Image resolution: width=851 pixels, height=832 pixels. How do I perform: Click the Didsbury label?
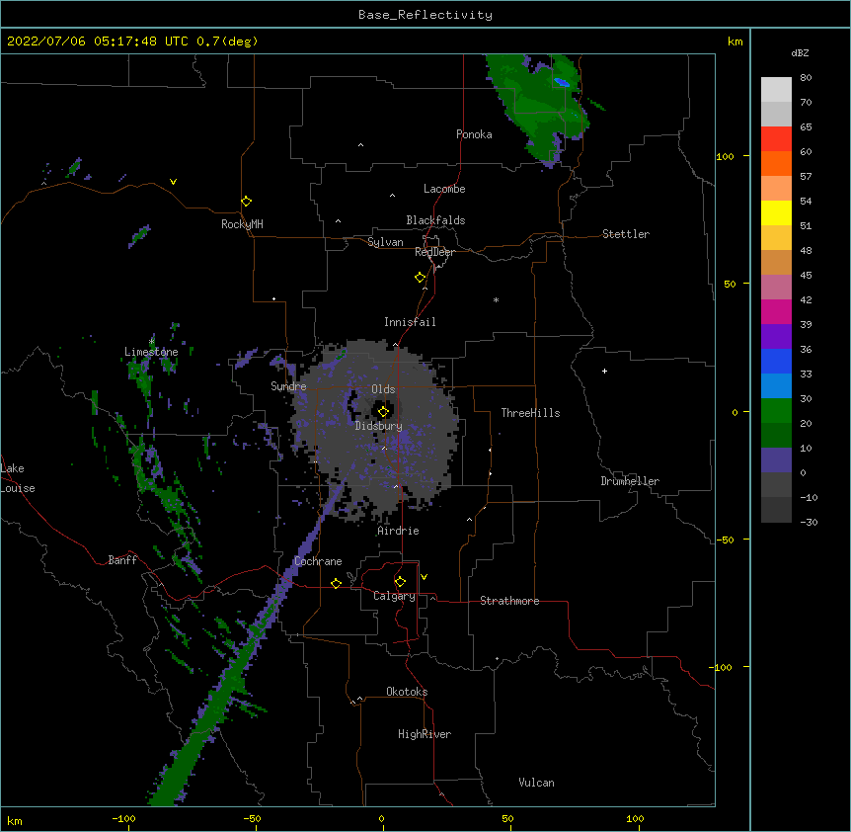coord(379,426)
